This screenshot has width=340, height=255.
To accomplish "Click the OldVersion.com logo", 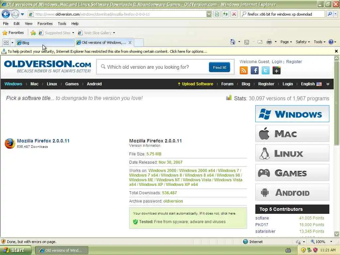I will click(47, 66).
